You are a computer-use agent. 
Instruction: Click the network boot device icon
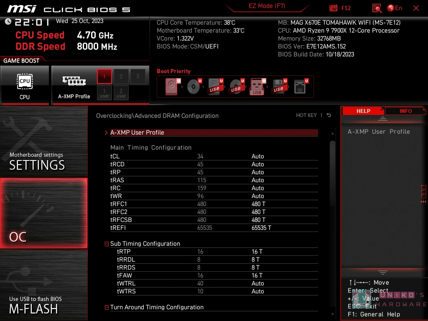click(x=300, y=87)
